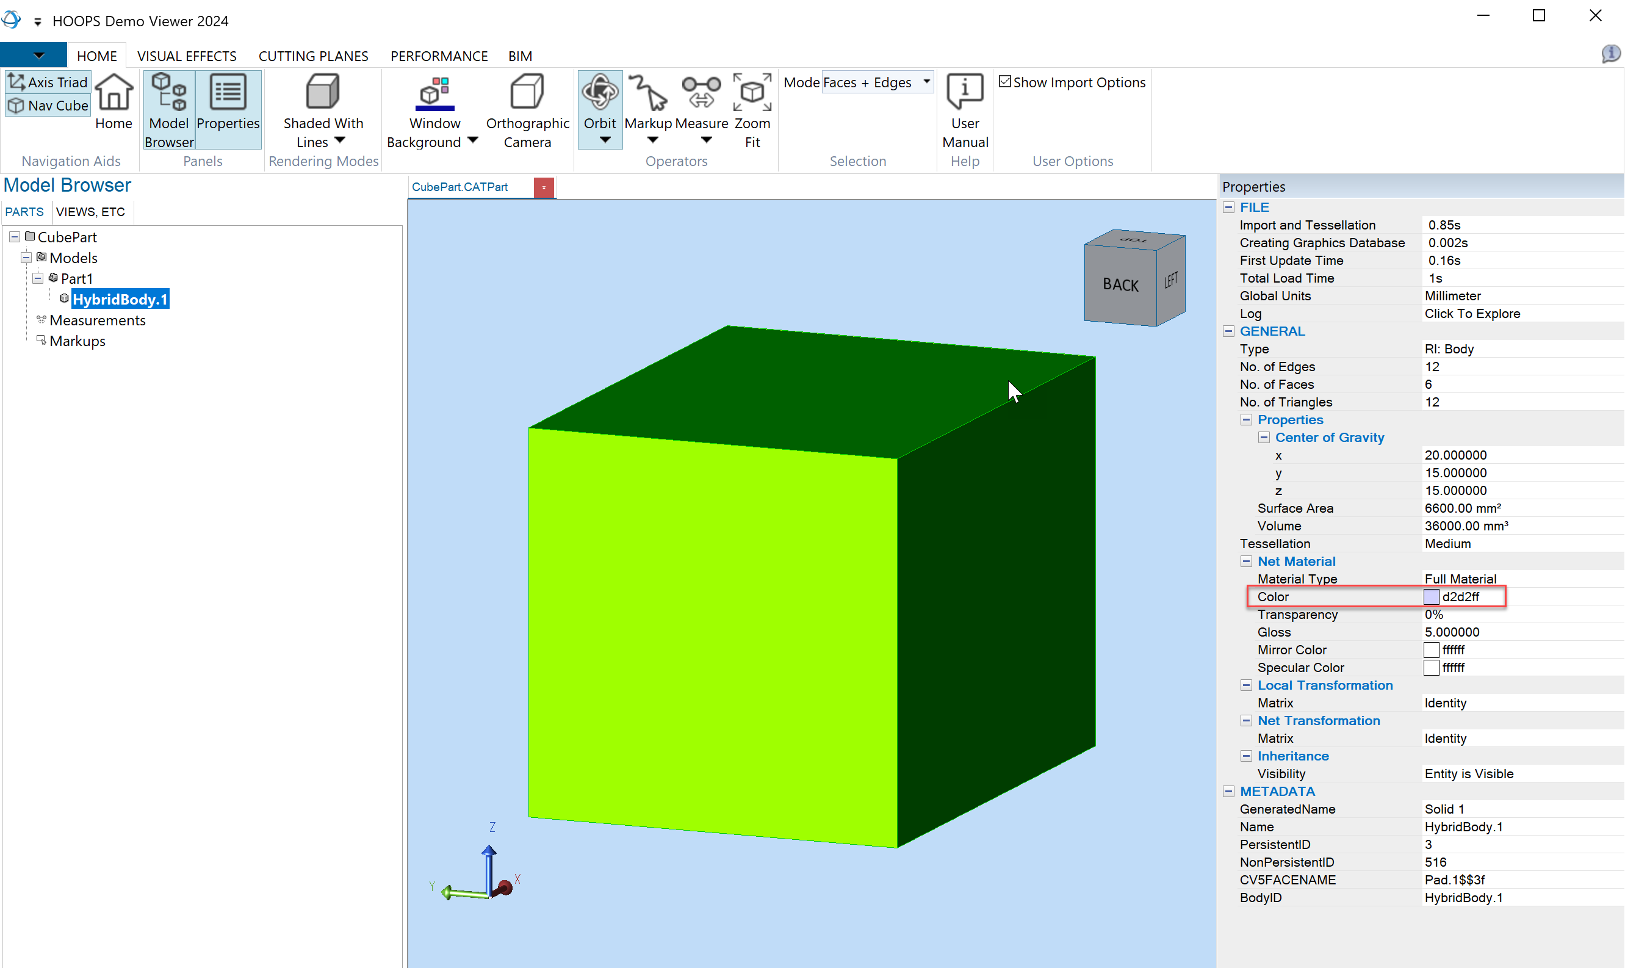
Task: Click the BACK face of Nav Cube
Action: (1120, 284)
